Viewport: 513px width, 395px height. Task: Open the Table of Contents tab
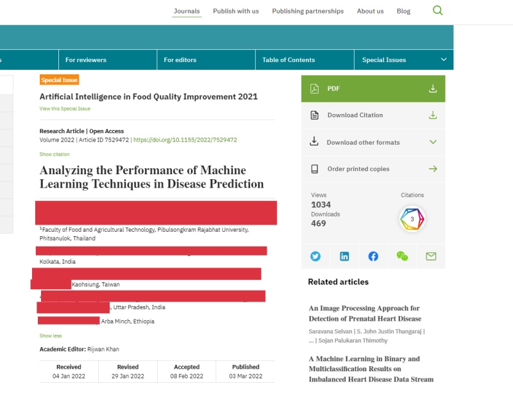click(x=289, y=60)
